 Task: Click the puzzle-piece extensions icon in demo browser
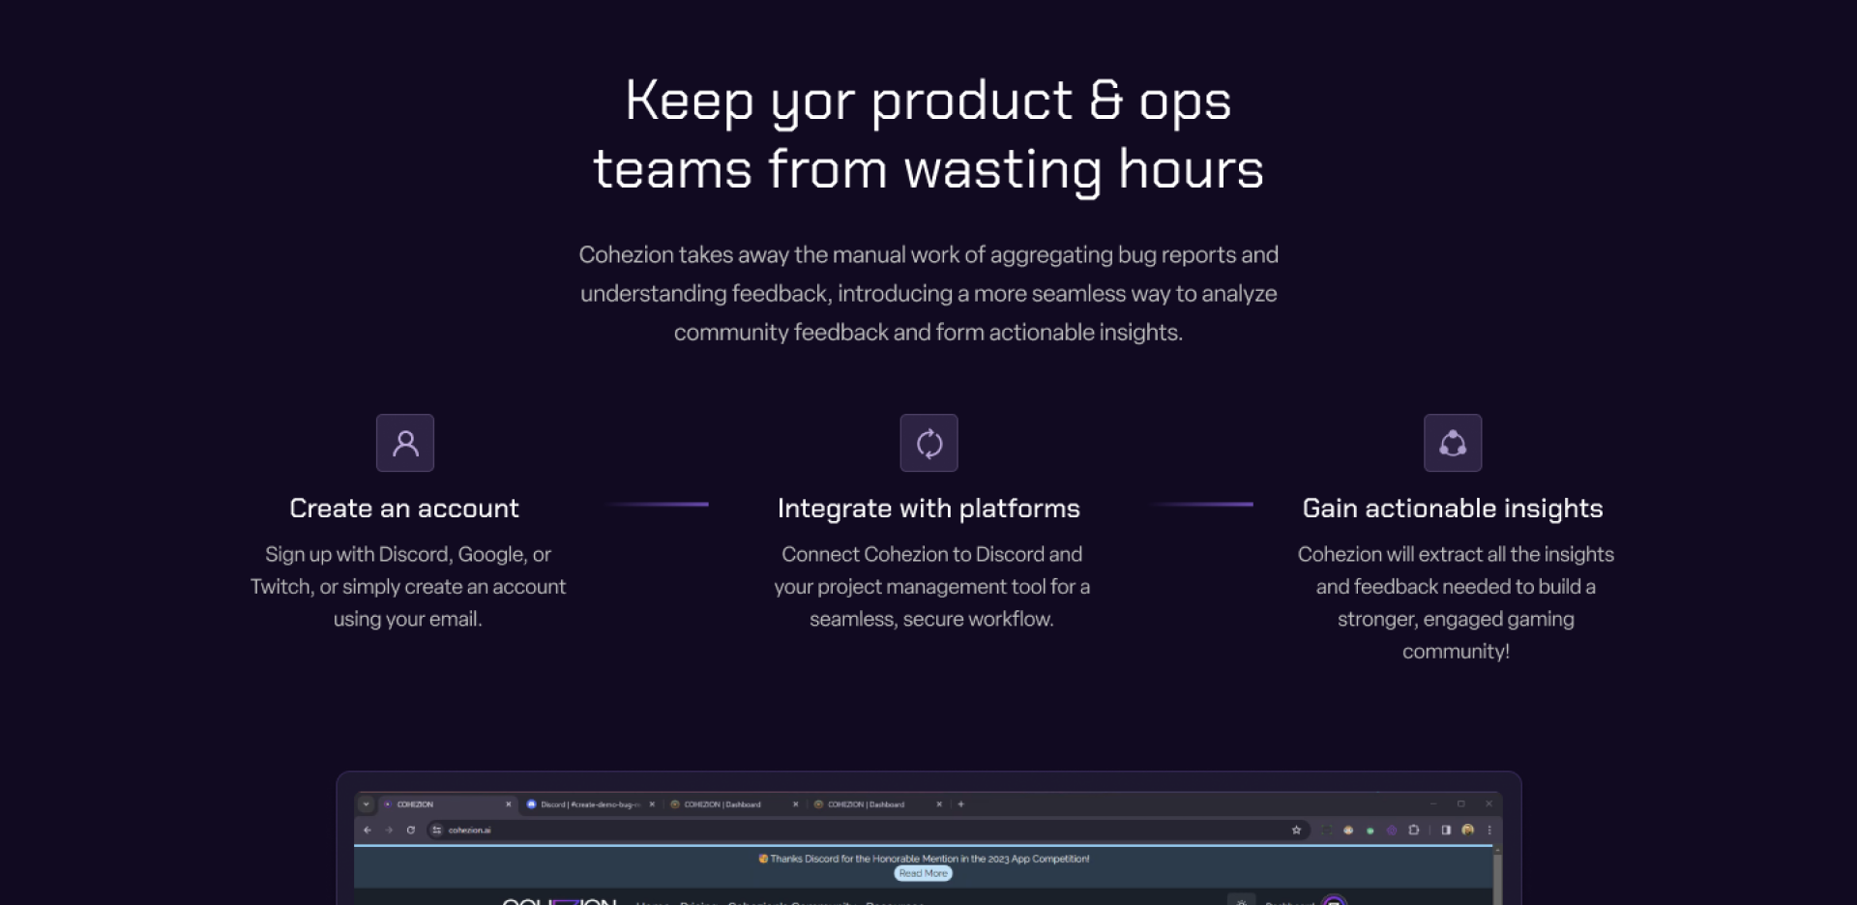click(x=1414, y=830)
